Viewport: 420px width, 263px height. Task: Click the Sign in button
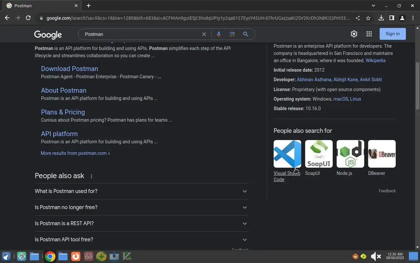pos(392,34)
